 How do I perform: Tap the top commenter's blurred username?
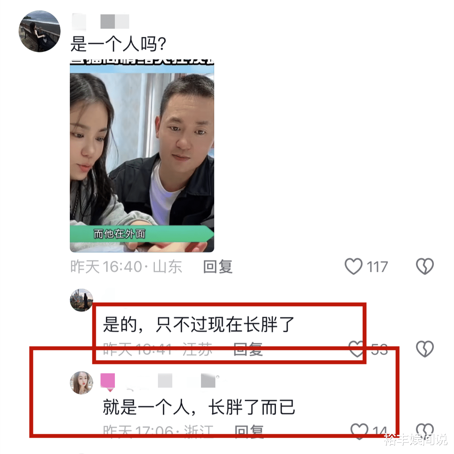point(100,21)
